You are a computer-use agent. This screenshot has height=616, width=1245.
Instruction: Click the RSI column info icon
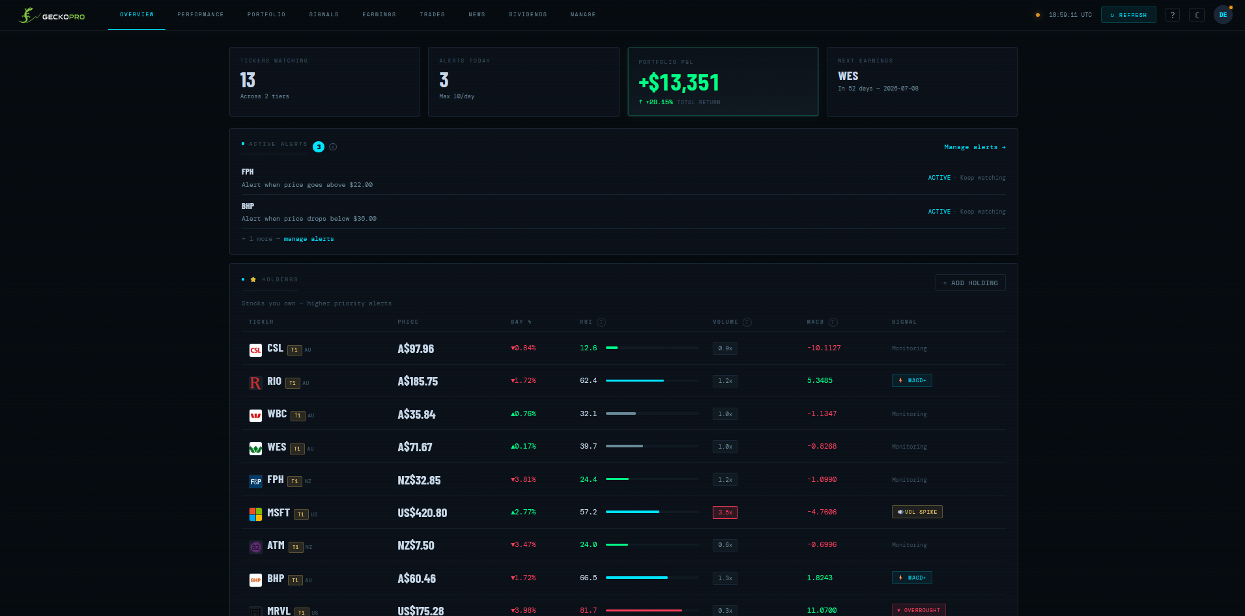601,322
